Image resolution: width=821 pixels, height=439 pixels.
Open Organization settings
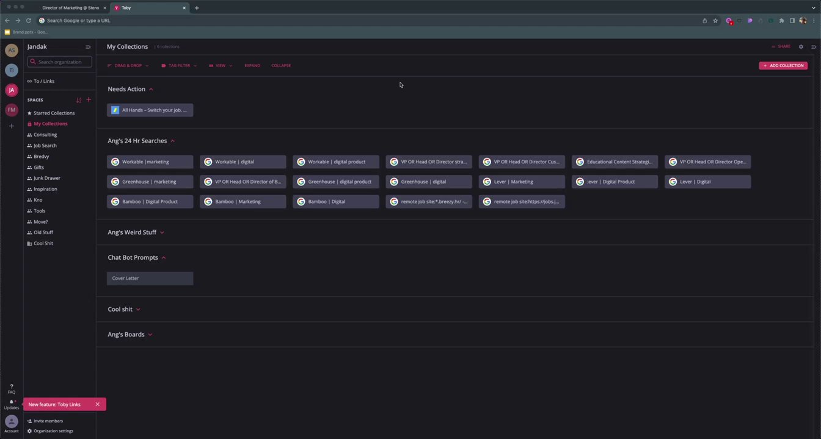coord(50,431)
